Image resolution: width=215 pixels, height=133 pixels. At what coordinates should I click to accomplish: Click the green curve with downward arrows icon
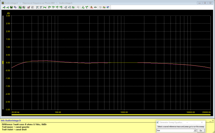[x=57, y=7]
